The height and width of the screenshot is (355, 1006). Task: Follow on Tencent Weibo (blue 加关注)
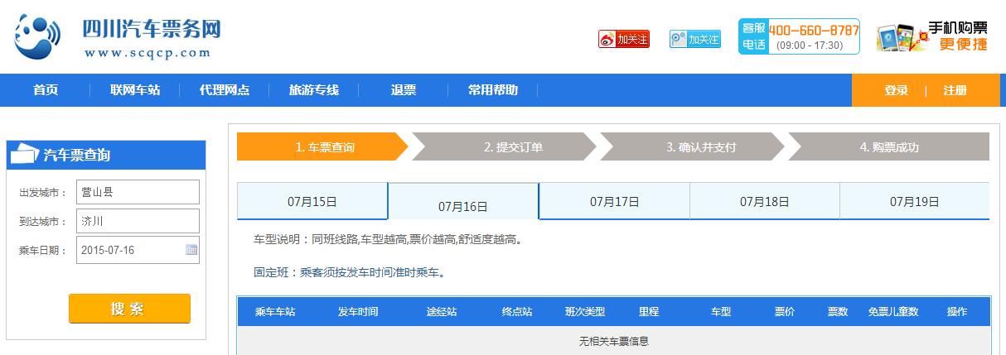[x=695, y=39]
